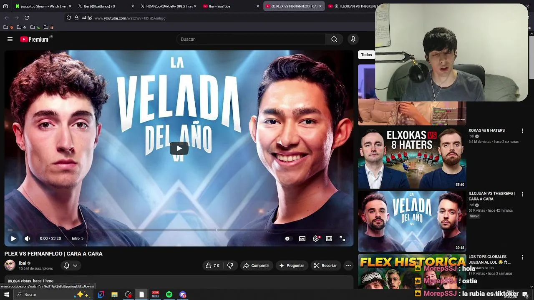The image size is (534, 300).
Task: Close the PLEX VS FERNANFLOO tab
Action: [x=320, y=6]
